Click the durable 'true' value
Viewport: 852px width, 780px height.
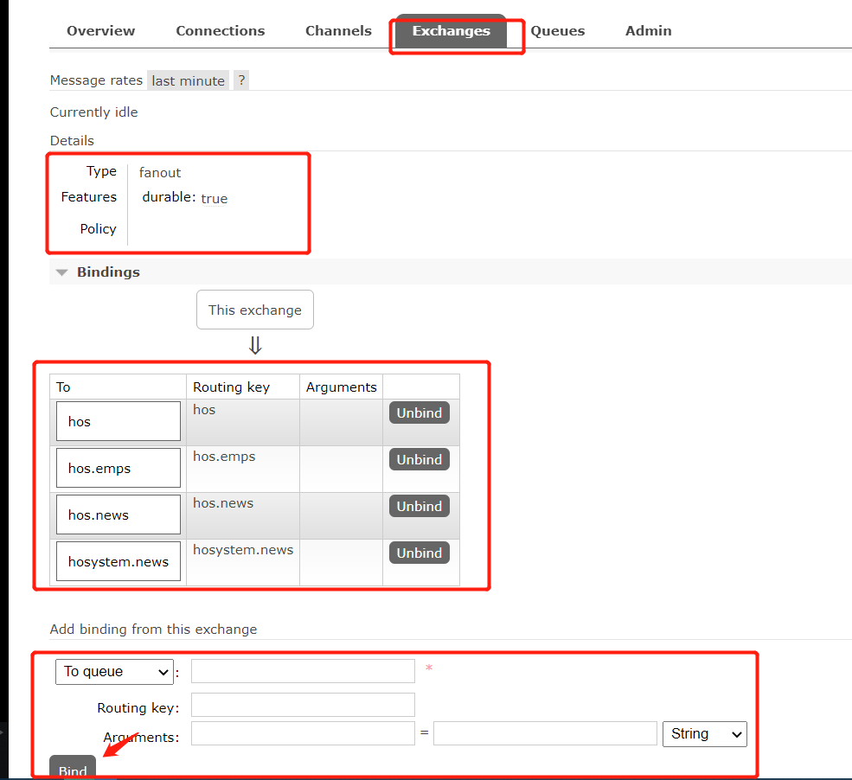[215, 199]
